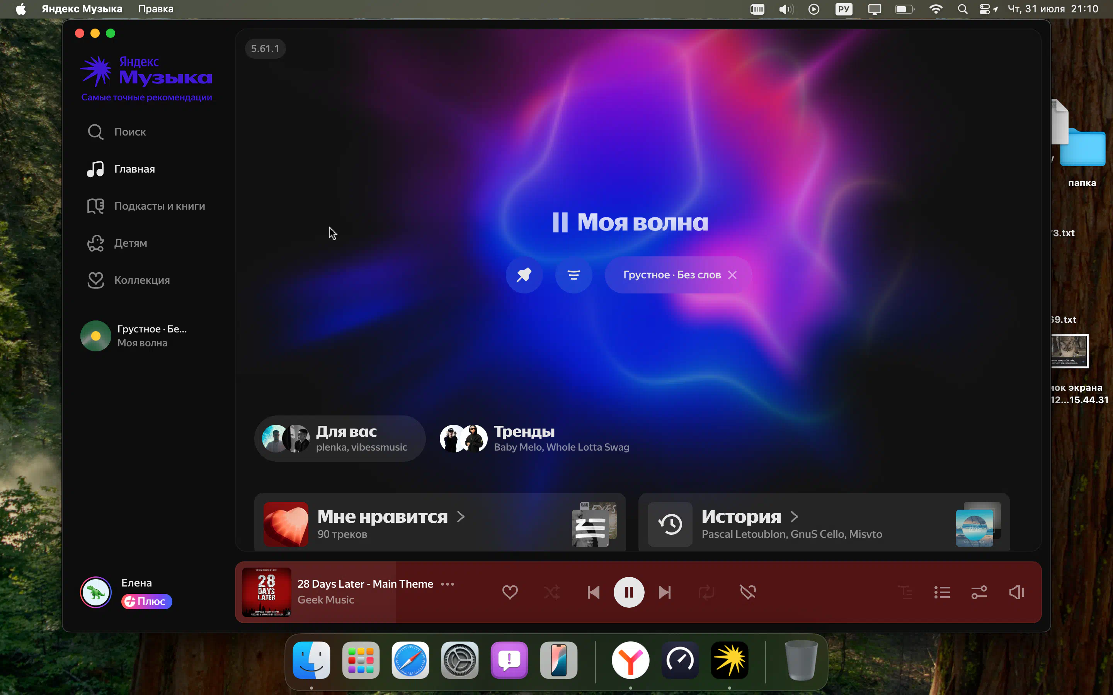Go to Главная section

(x=121, y=169)
